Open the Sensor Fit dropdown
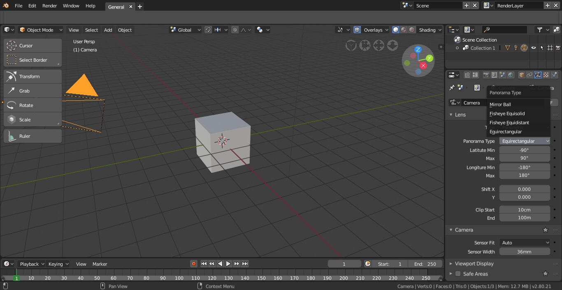 525,243
